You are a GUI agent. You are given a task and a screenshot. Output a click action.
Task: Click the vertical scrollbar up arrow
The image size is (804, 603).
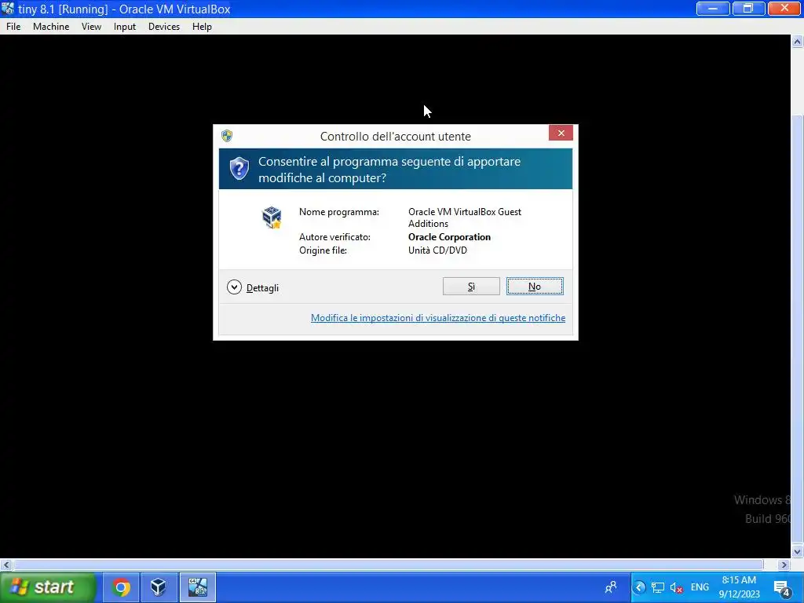tap(798, 42)
